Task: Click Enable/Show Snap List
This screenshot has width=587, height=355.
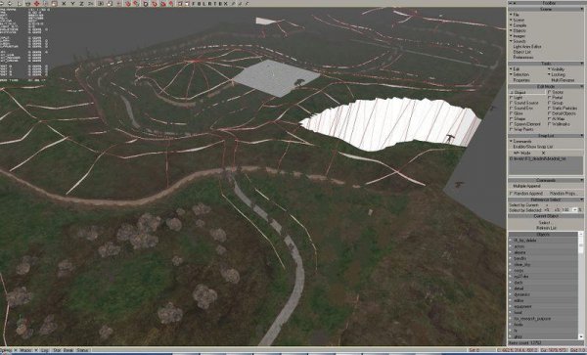Action: tap(532, 147)
